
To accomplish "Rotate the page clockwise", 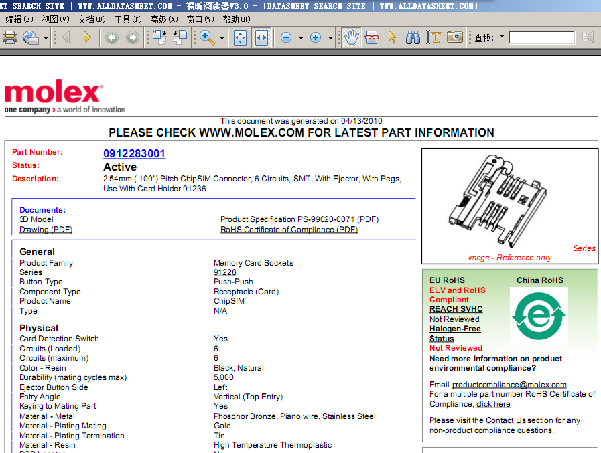I will tap(159, 37).
